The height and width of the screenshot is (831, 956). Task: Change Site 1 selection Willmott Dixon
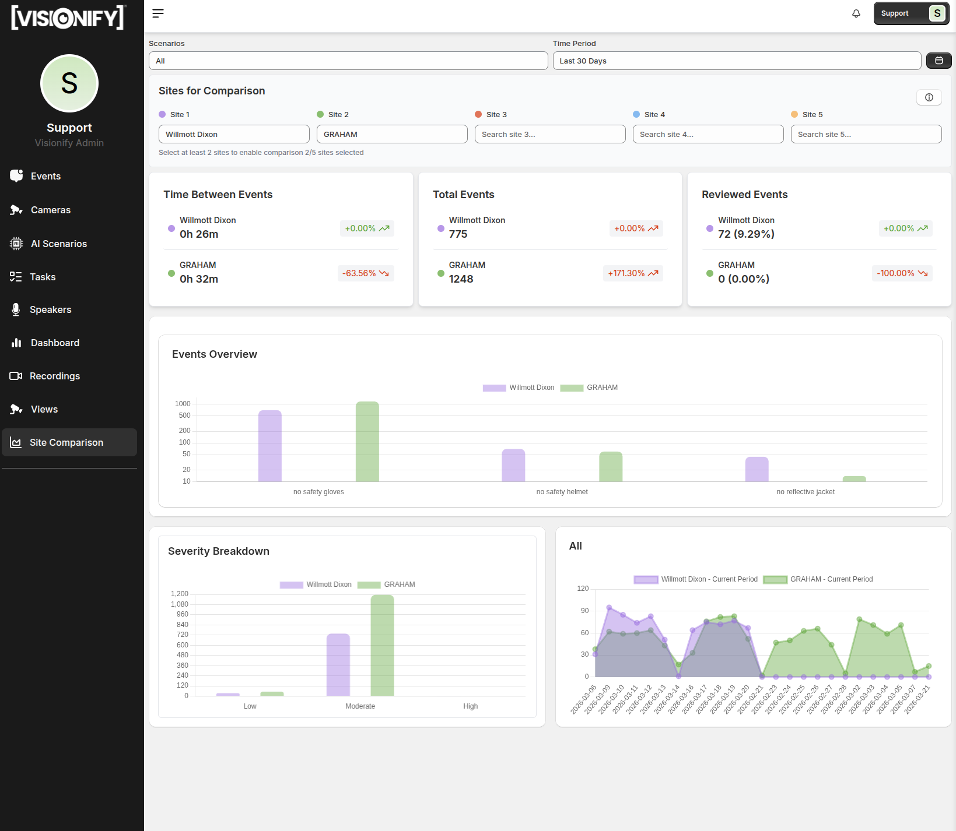coord(234,134)
